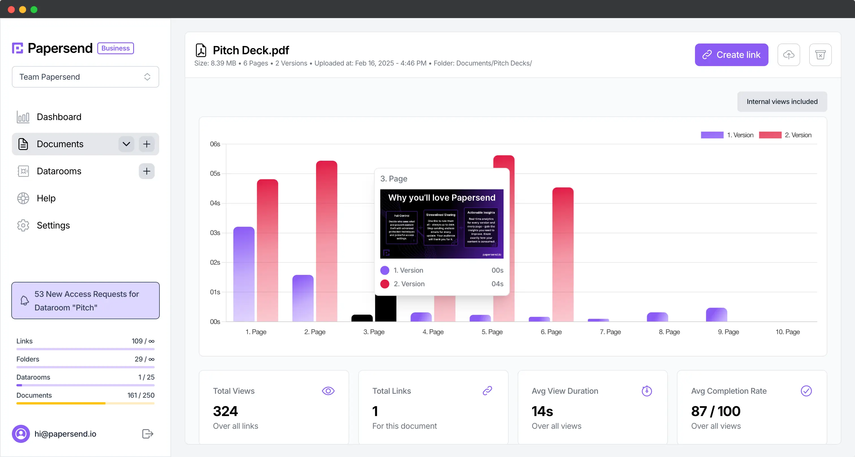Toggle Internal views included setting
This screenshot has width=855, height=457.
click(x=782, y=101)
